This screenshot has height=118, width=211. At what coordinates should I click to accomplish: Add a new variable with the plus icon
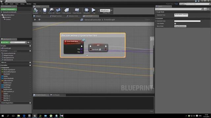30,66
